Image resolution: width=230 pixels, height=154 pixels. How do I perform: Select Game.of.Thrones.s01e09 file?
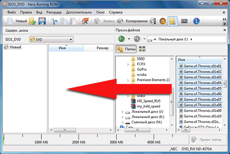click(x=200, y=111)
